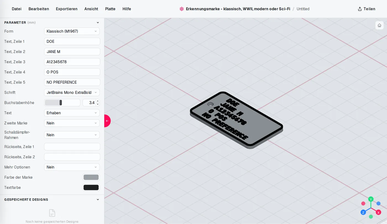This screenshot has height=224, width=387.
Task: Open the Exportieren menu
Action: (x=67, y=9)
